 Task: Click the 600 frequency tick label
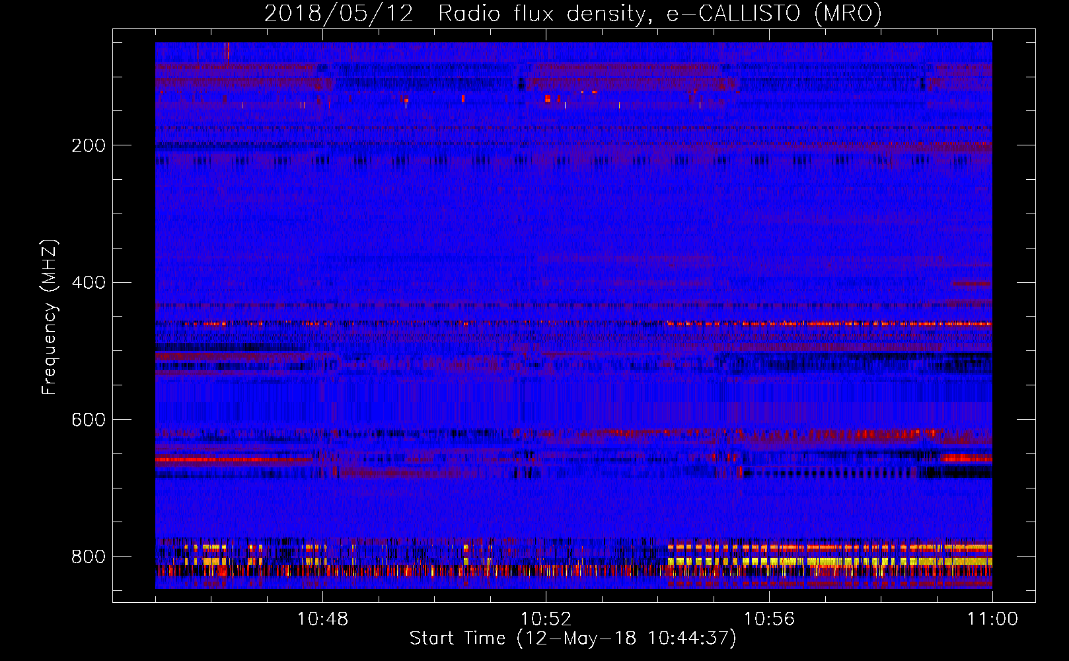tap(89, 420)
